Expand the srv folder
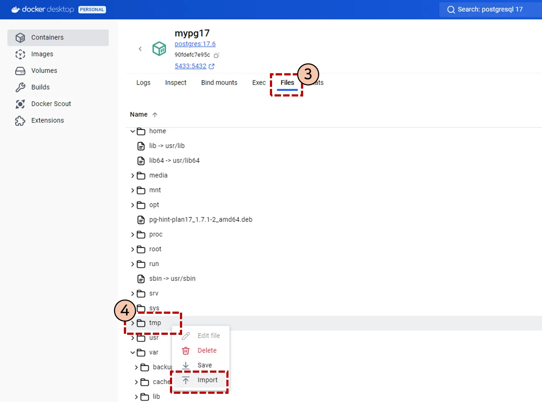The height and width of the screenshot is (402, 542). click(x=132, y=294)
